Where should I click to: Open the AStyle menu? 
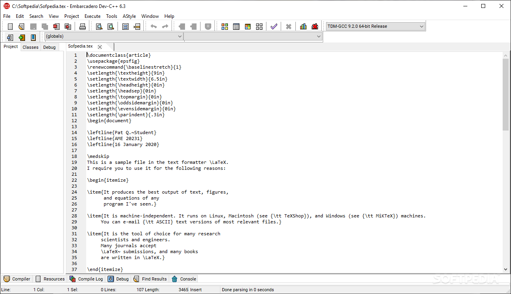129,16
